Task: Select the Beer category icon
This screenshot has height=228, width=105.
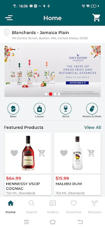Action: [x=13, y=109]
